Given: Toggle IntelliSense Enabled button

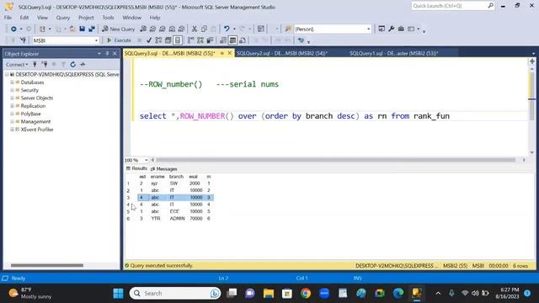Looking at the screenshot, I should 178,40.
